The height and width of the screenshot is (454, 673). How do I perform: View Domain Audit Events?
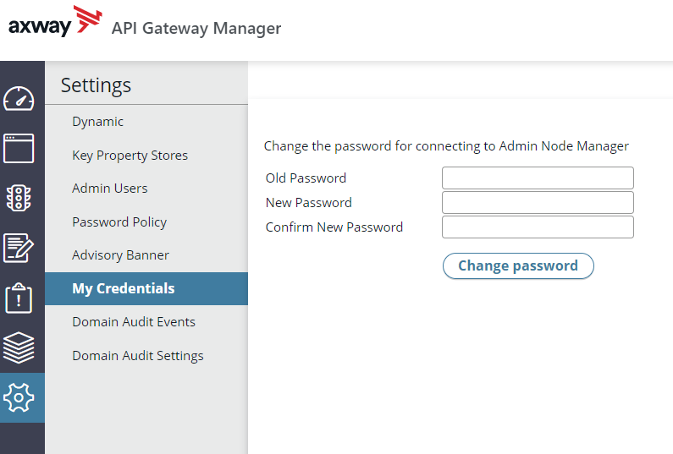[x=134, y=322]
